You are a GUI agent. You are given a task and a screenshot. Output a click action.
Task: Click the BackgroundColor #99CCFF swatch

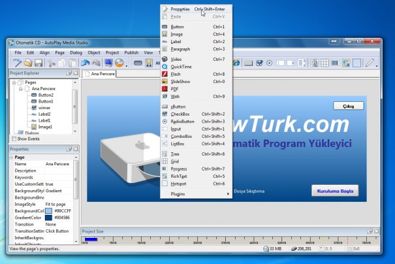point(48,211)
